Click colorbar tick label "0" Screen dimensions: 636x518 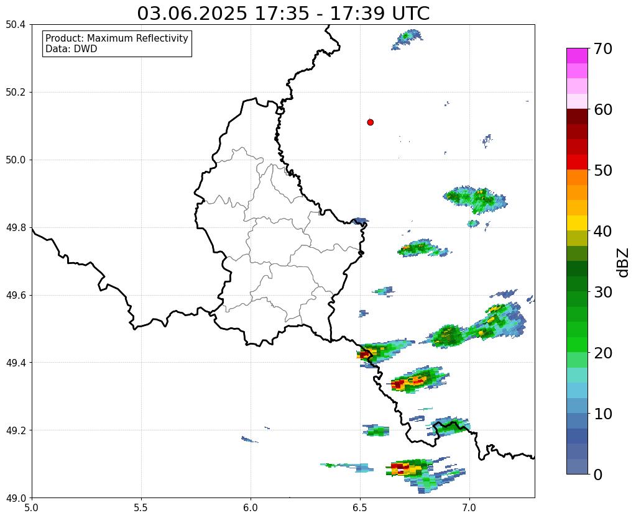point(598,475)
